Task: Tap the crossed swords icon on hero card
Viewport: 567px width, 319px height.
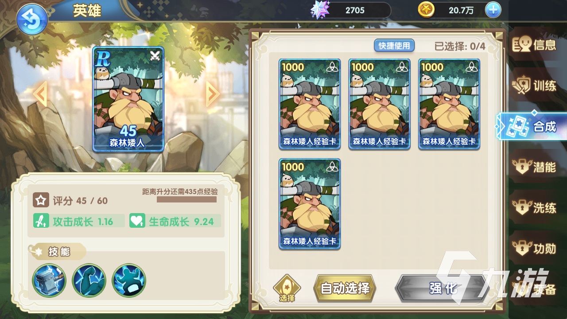Action: coord(155,55)
